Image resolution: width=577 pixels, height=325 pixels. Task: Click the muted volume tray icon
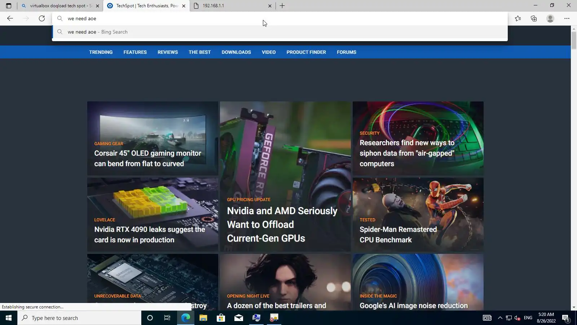tap(517, 318)
